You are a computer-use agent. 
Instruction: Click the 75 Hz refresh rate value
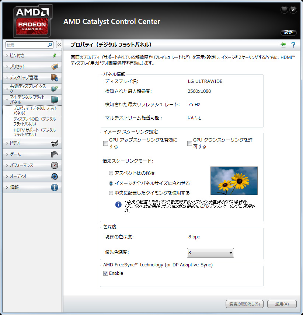click(x=194, y=105)
